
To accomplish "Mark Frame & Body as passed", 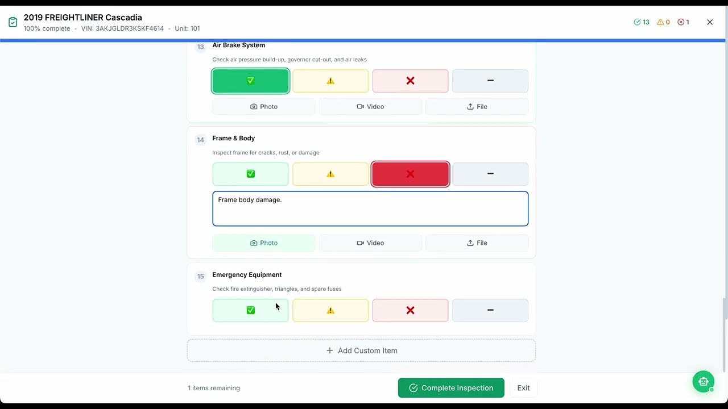I will [x=250, y=174].
